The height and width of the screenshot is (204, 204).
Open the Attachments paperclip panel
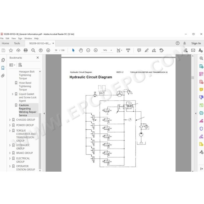(x=3, y=75)
